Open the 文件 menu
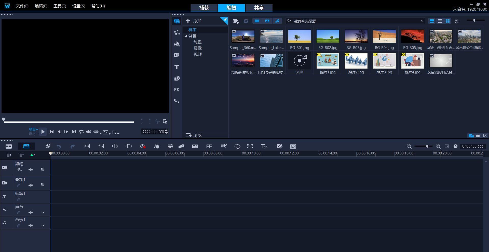 click(x=22, y=6)
